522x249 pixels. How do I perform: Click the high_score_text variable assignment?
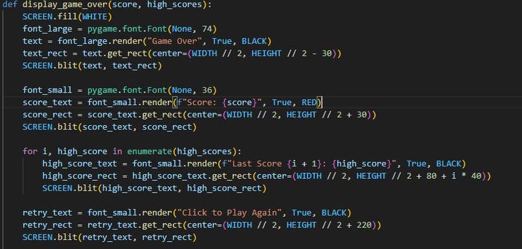(80, 164)
